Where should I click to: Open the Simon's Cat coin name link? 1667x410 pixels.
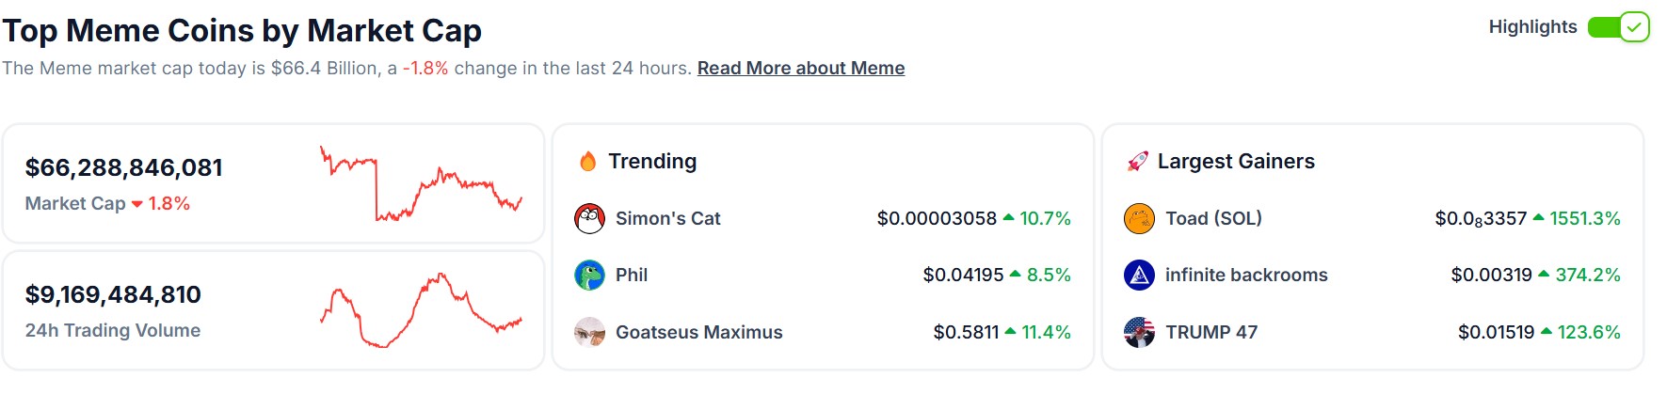click(x=667, y=218)
